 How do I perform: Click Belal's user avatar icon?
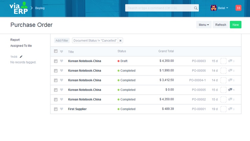(213, 8)
